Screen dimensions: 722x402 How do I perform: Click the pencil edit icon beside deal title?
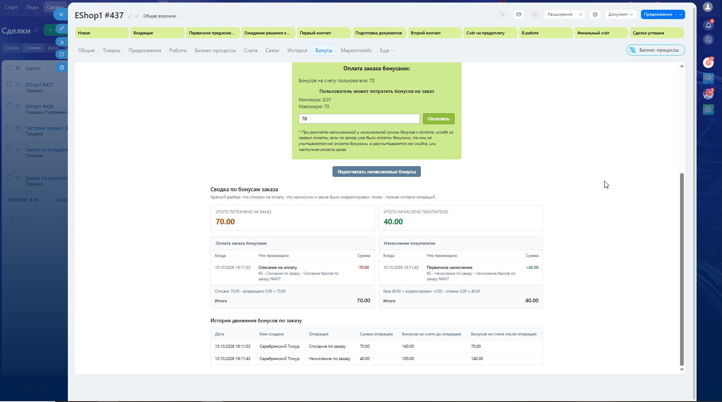[x=130, y=16]
